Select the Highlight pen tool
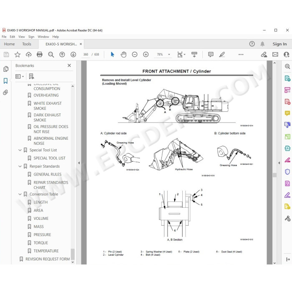292x292 pixels. [222, 54]
